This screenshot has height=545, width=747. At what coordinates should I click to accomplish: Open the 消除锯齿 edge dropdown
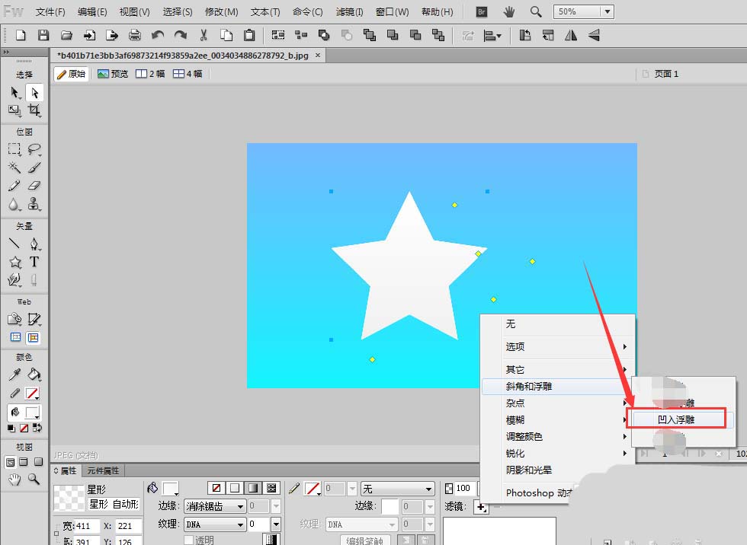coord(240,506)
